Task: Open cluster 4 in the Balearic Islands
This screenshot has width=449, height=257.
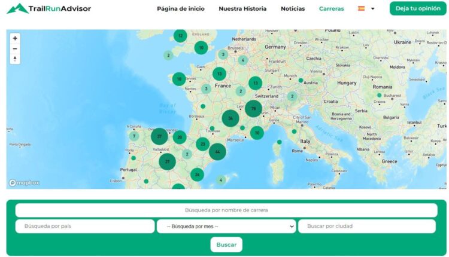Action: pos(221,180)
